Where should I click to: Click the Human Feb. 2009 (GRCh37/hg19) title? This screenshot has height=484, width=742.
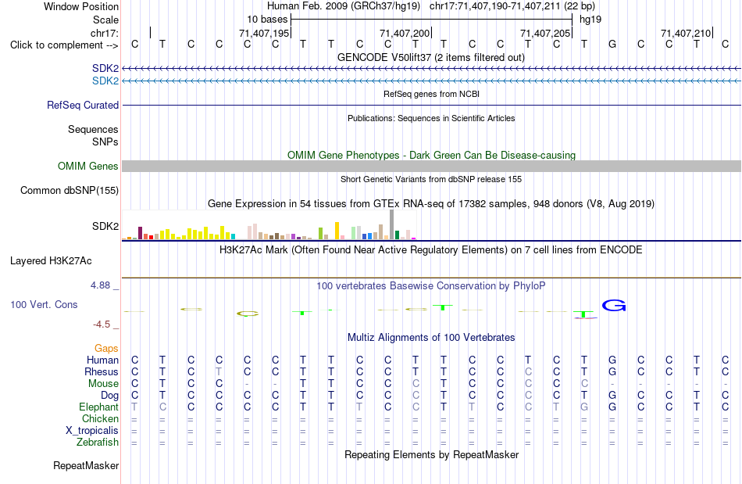[344, 6]
